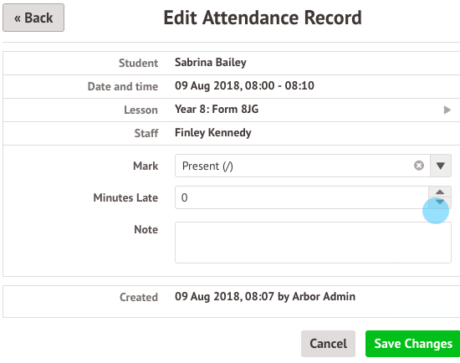The width and height of the screenshot is (460, 363).
Task: Click the Edit Attendance Record heading
Action: click(x=263, y=18)
